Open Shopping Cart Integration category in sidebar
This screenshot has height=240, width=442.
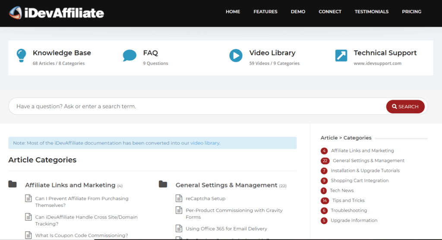[360, 180]
